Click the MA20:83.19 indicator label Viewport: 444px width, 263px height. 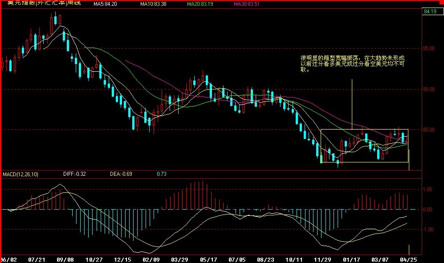200,4
